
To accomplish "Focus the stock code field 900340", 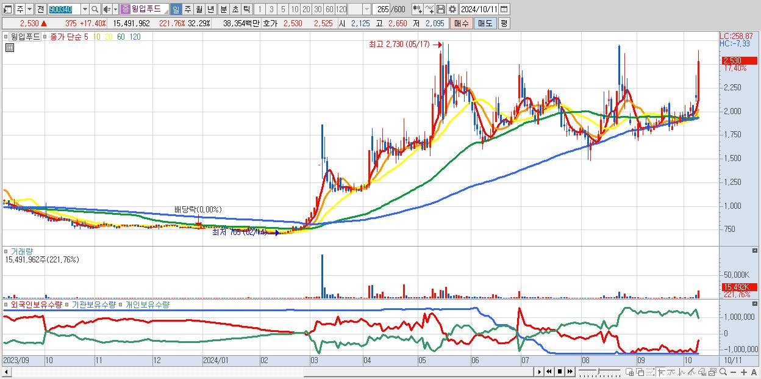I will pos(64,9).
